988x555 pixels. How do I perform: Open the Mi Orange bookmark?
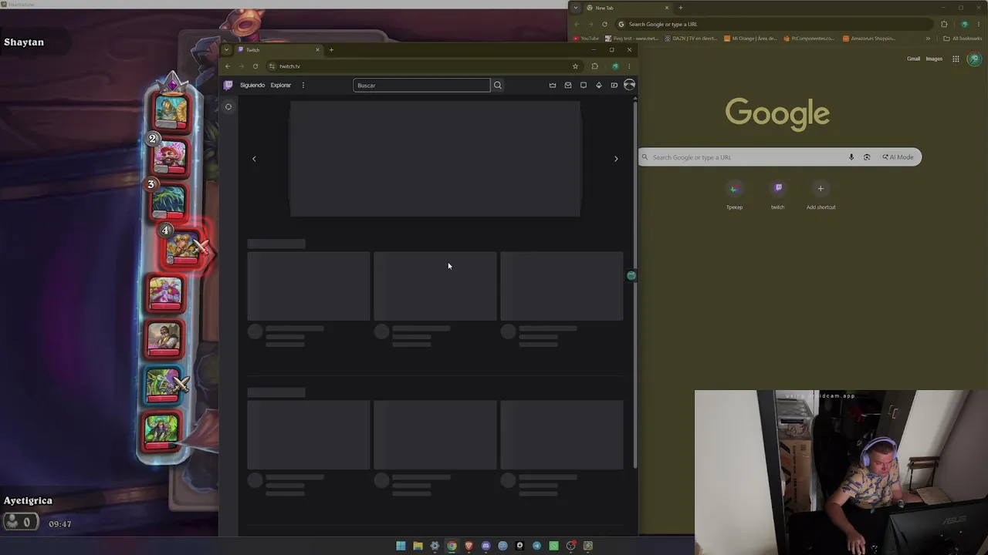pos(750,39)
